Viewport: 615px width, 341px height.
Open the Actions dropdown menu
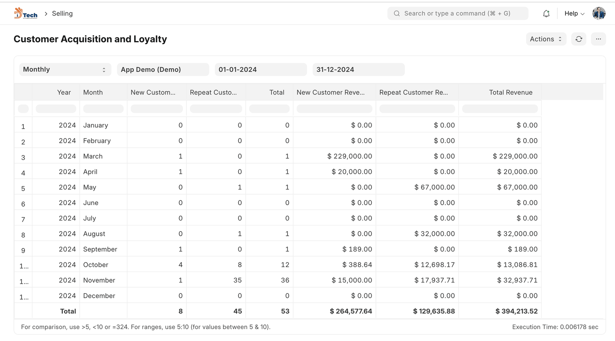point(545,39)
